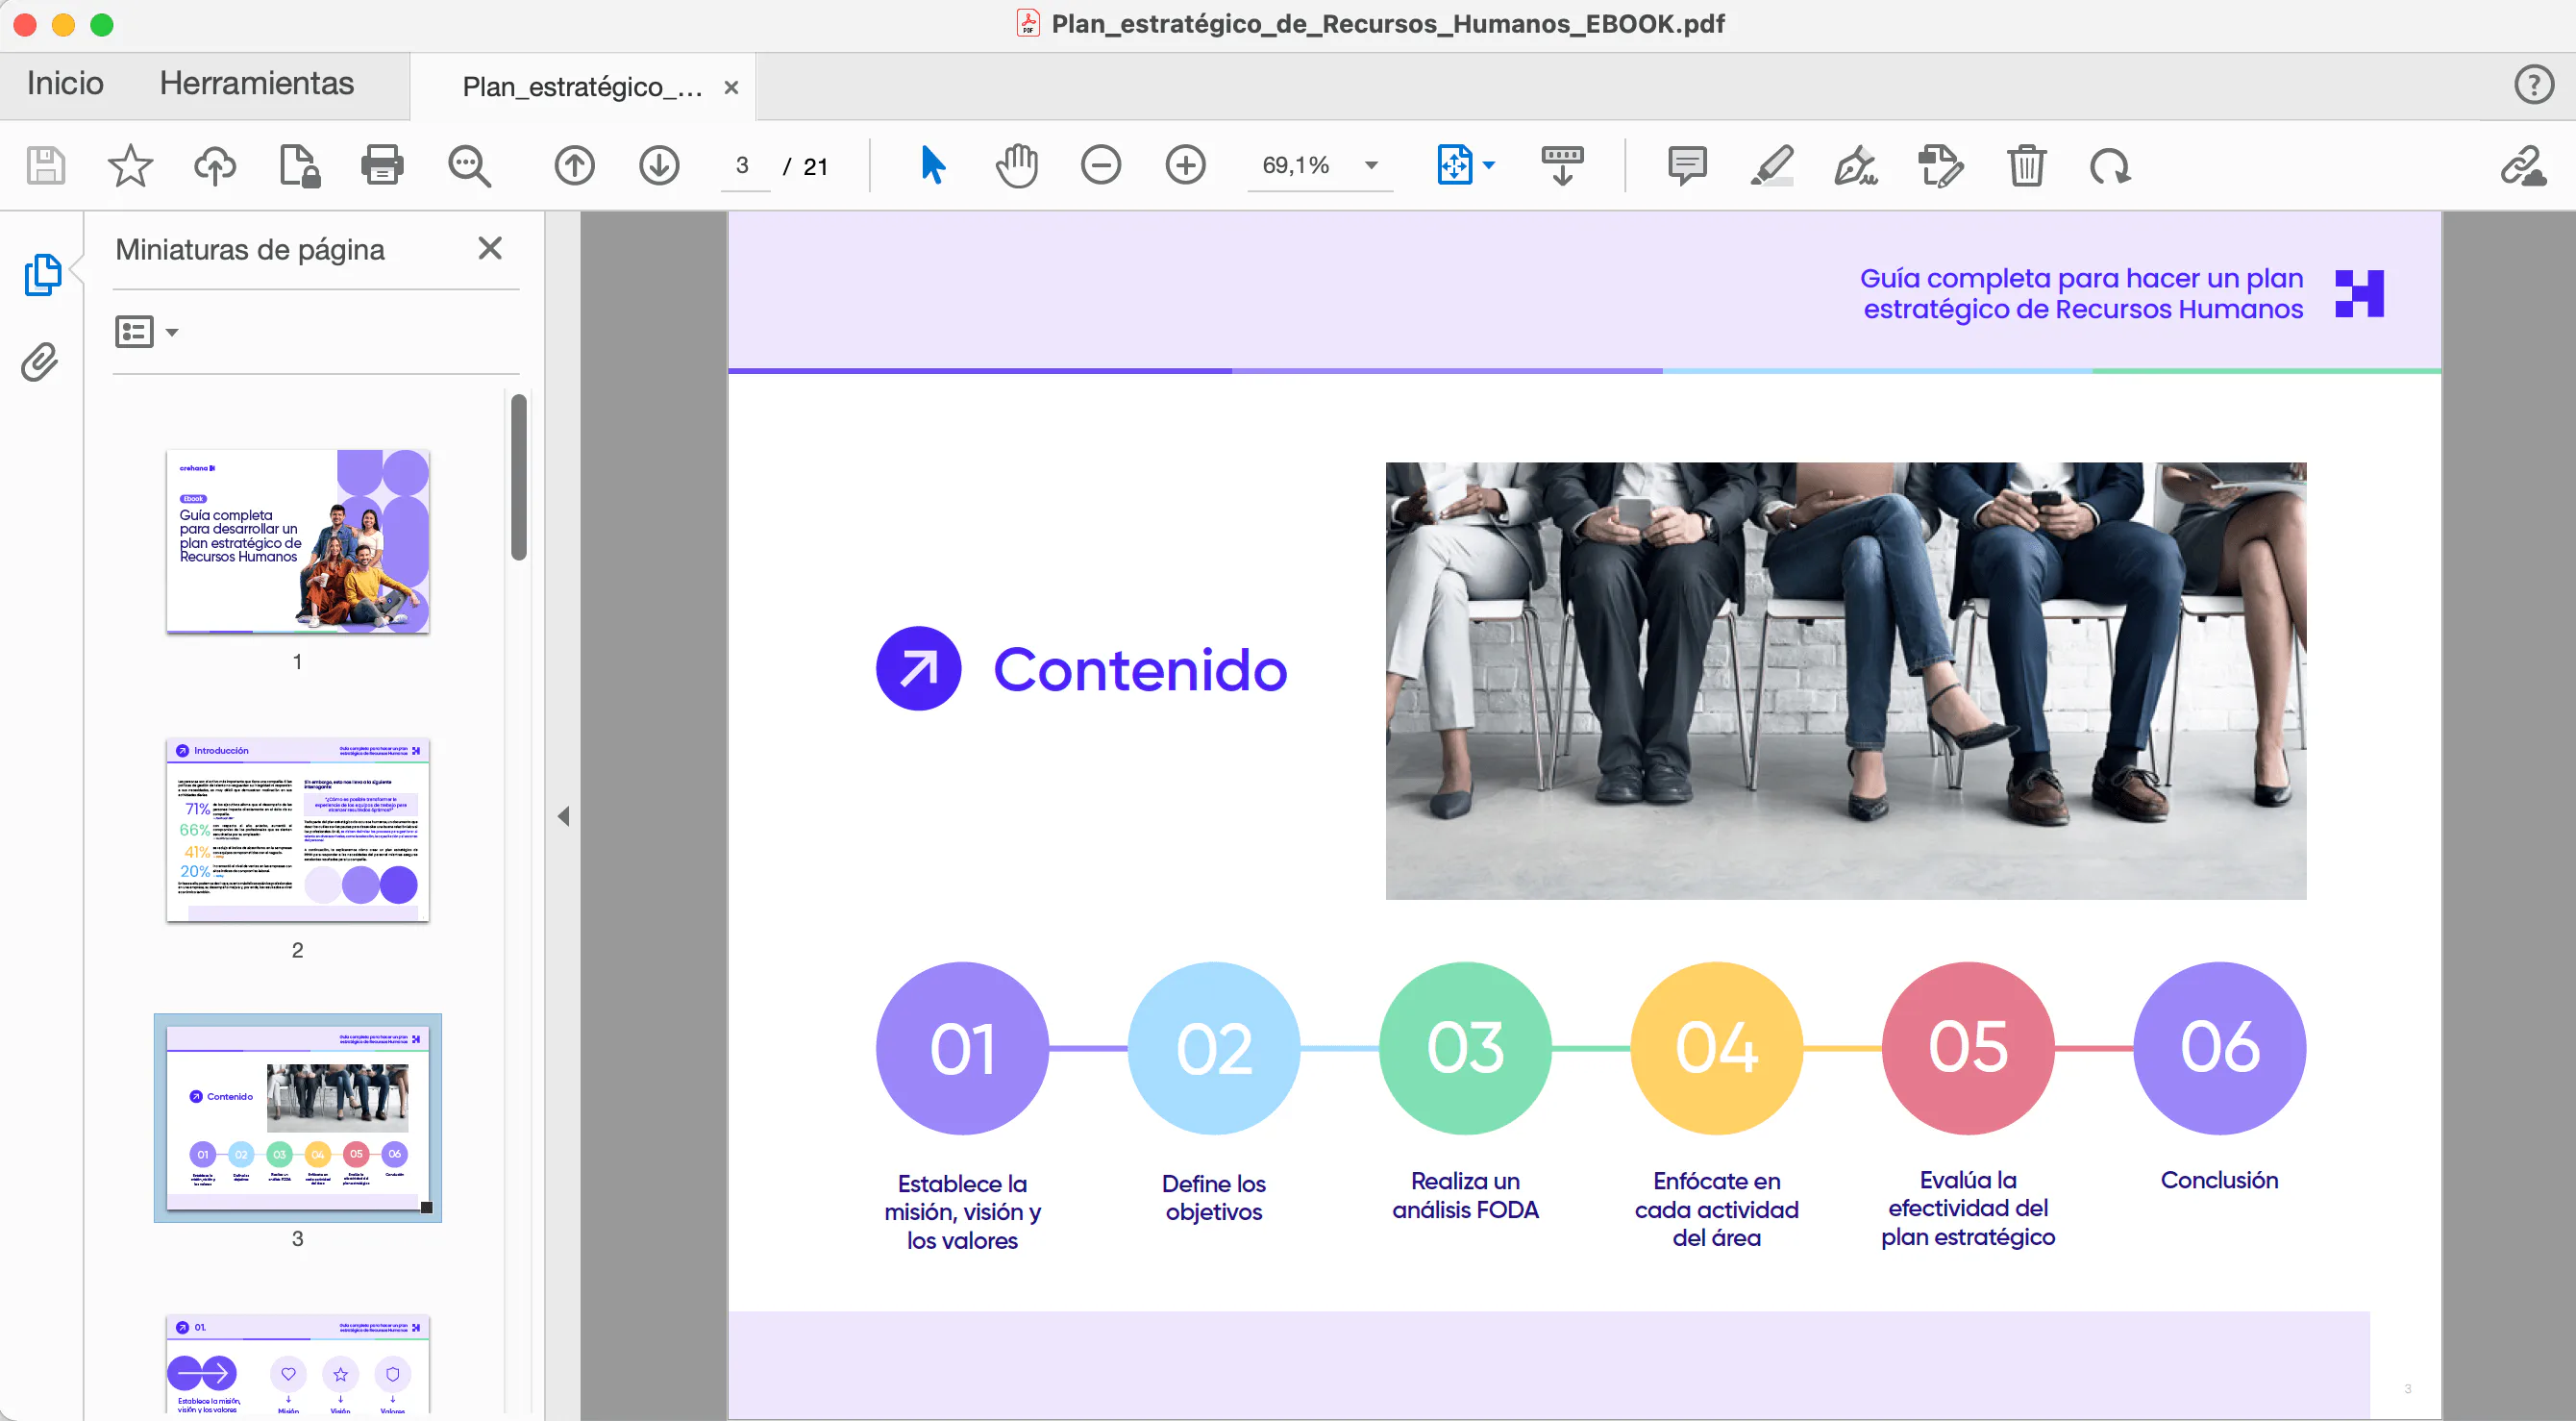Viewport: 2576px width, 1421px height.
Task: Open the thumbnails options menu
Action: (147, 331)
